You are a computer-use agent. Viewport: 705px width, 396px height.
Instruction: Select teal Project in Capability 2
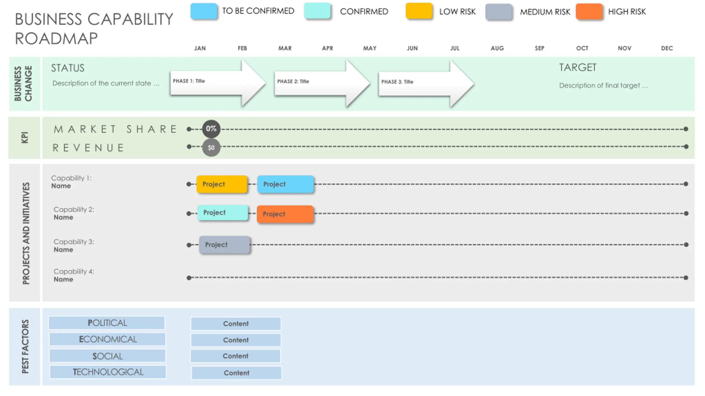[223, 213]
